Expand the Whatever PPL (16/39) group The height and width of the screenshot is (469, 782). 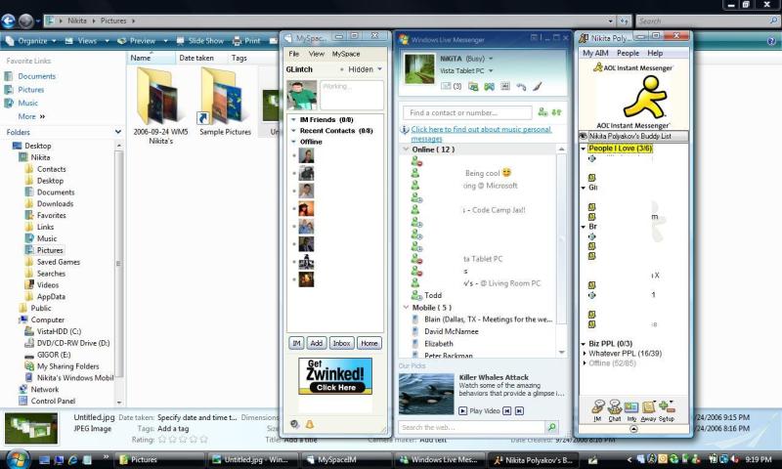tap(584, 354)
